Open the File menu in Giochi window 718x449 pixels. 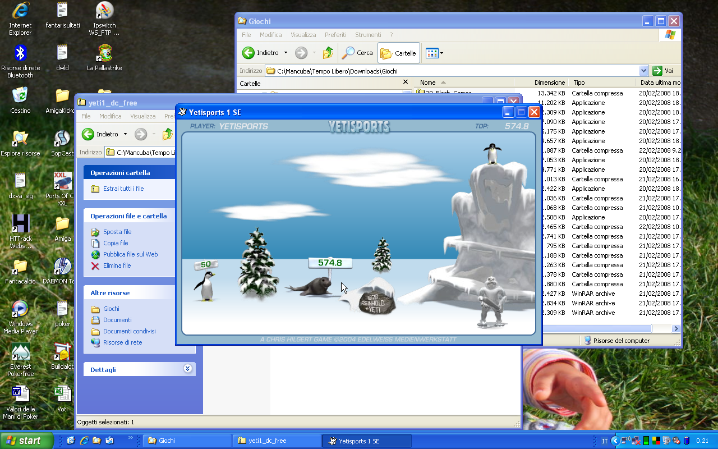coord(246,35)
